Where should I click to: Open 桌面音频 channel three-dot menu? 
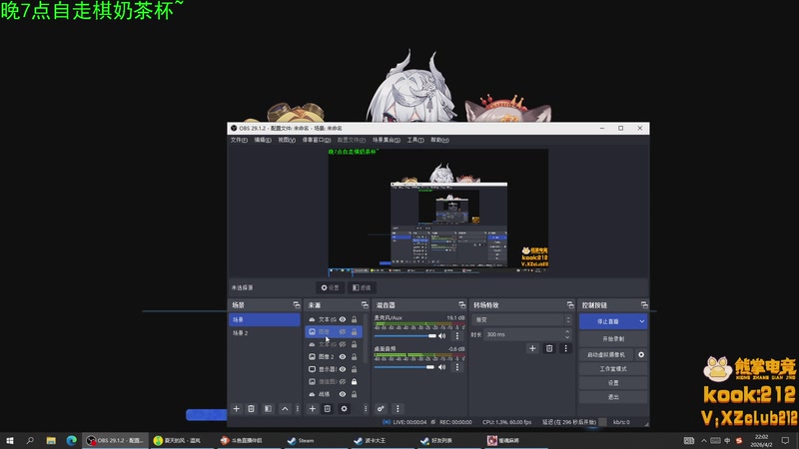coord(457,367)
